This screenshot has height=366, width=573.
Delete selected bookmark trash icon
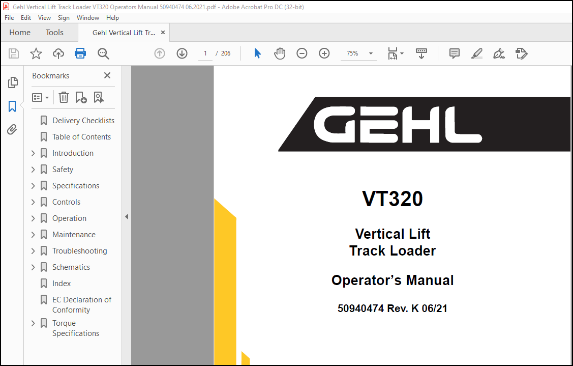click(64, 97)
